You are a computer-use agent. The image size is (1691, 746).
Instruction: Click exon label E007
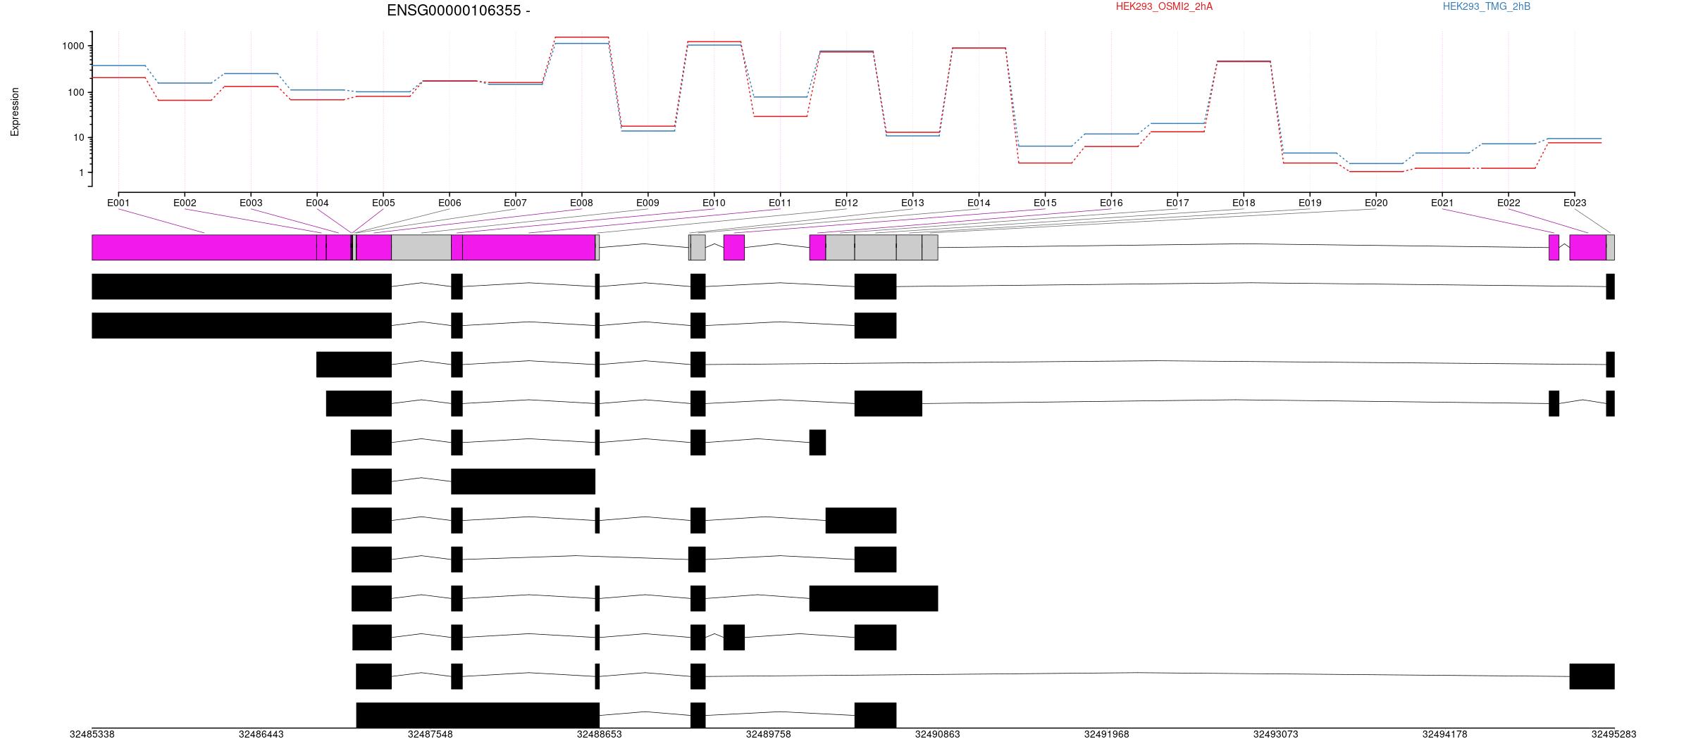(x=515, y=203)
